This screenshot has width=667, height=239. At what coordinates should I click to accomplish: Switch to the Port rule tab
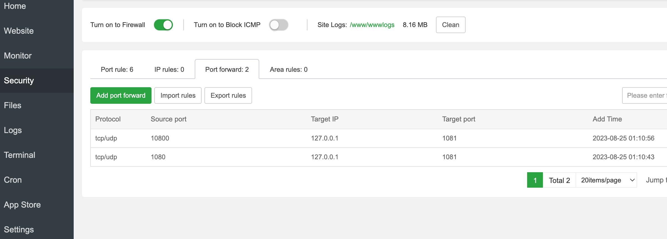tap(117, 70)
